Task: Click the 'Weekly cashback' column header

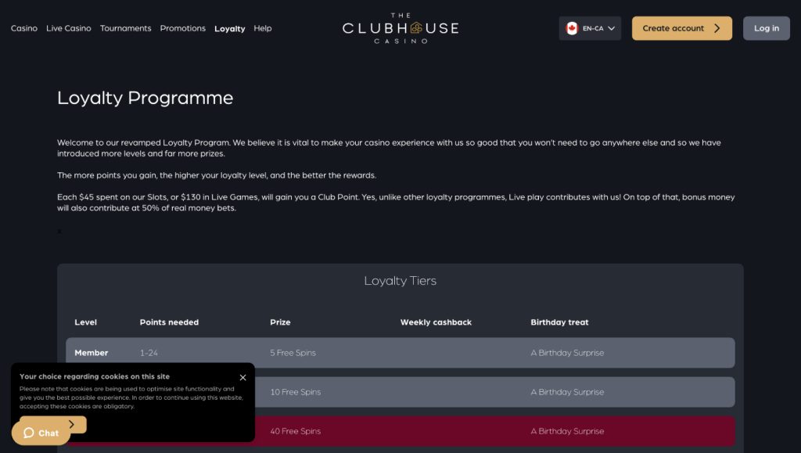Action: coord(436,322)
